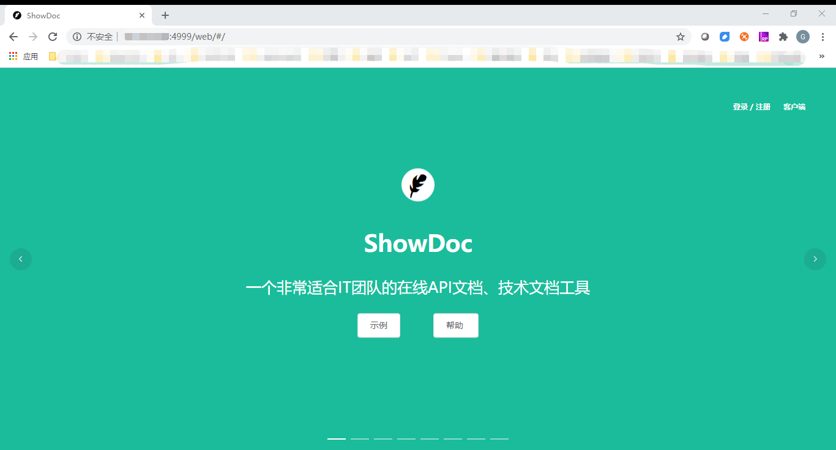Open a new browser tab
This screenshot has height=450, width=836.
pos(165,15)
